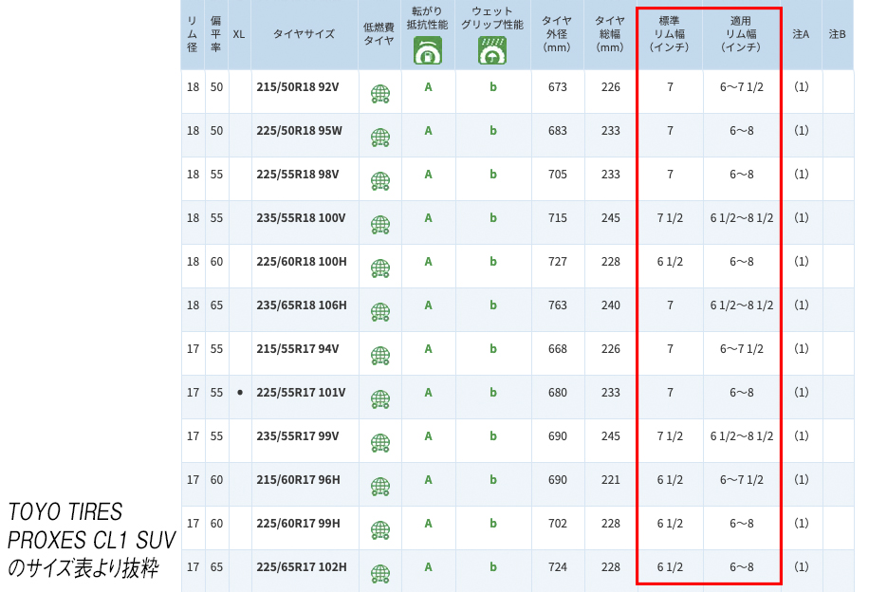The image size is (887, 592).
Task: Click the rolling resistance icon in header
Action: click(x=428, y=53)
